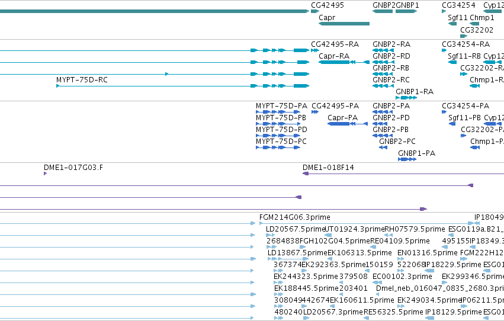Select the Capr-RA transcript glyph
The width and height of the screenshot is (504, 321).
pyautogui.click(x=344, y=62)
